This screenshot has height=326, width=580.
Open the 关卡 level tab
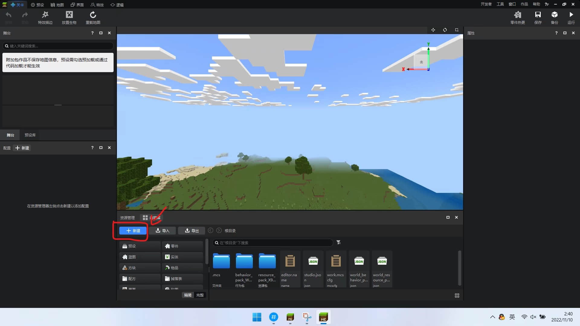tap(17, 5)
